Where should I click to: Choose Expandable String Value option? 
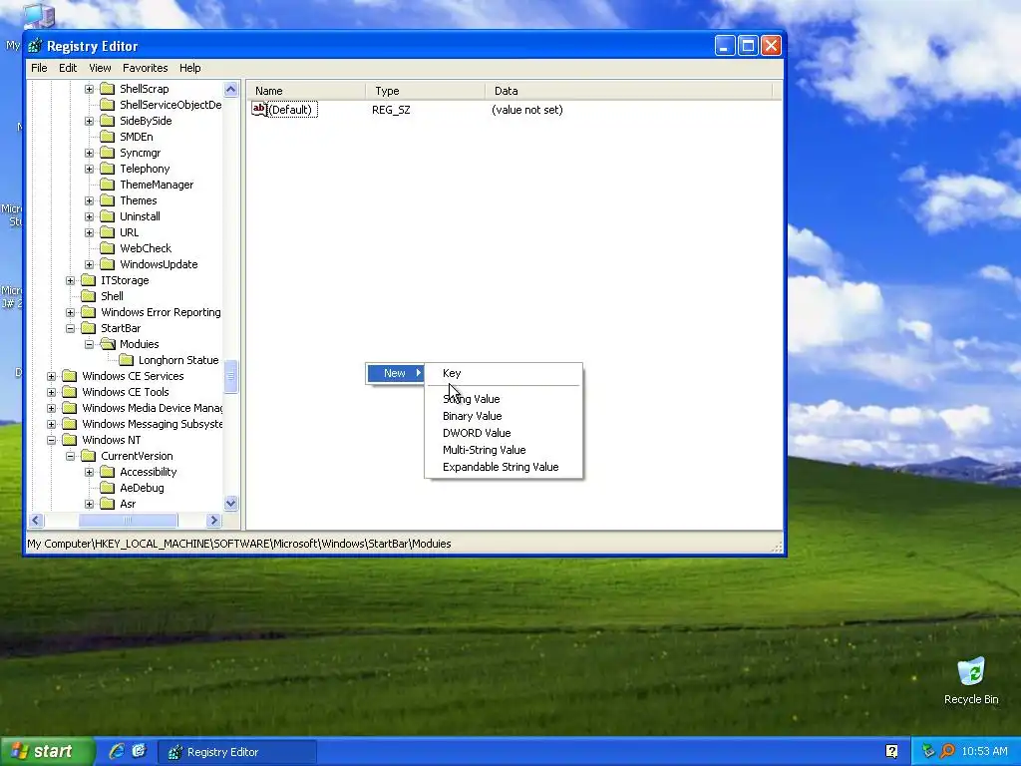pyautogui.click(x=503, y=467)
